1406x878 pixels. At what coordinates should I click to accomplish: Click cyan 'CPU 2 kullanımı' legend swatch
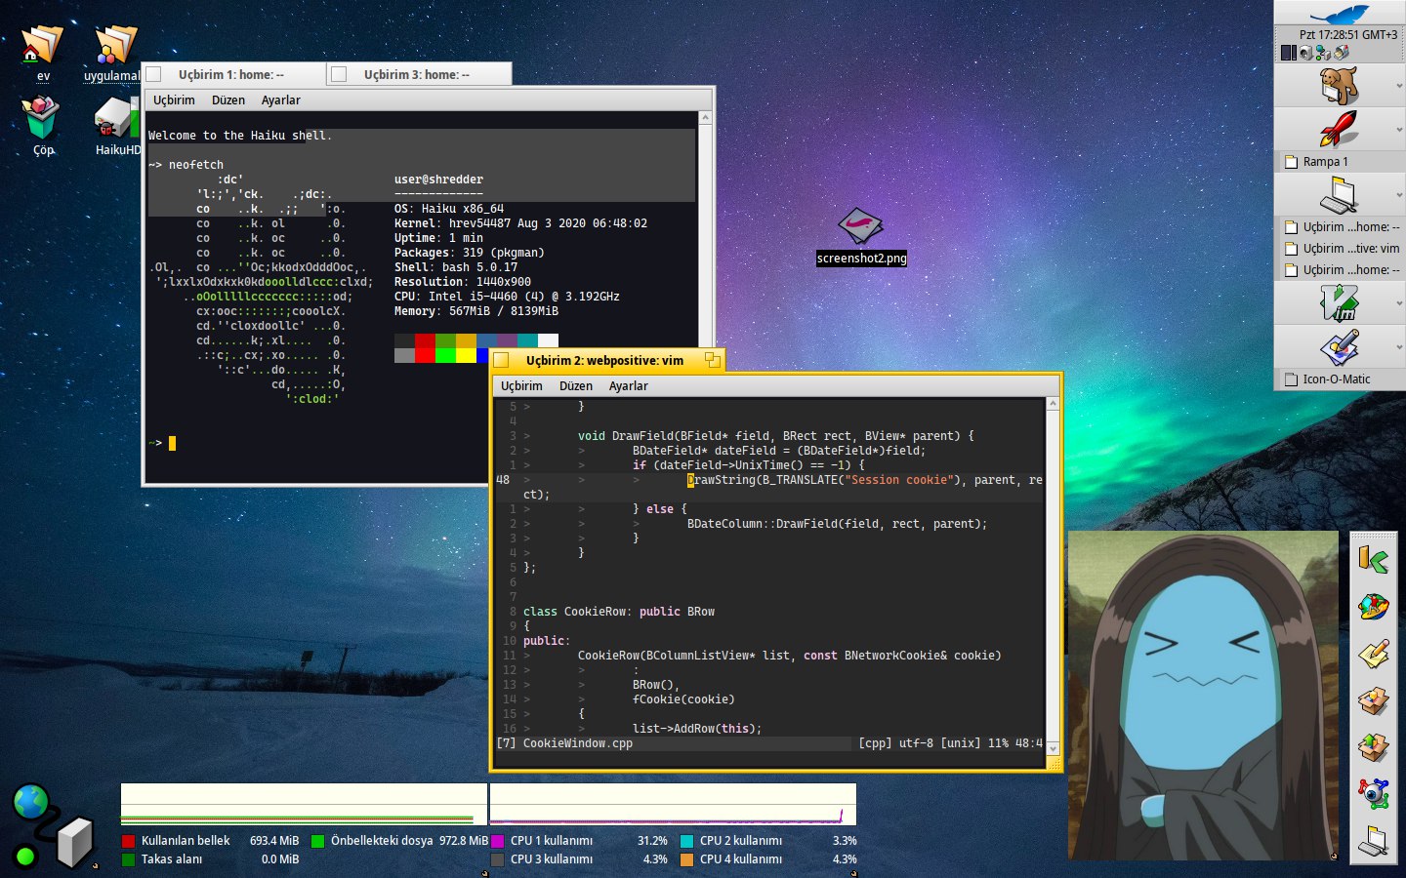(x=686, y=841)
